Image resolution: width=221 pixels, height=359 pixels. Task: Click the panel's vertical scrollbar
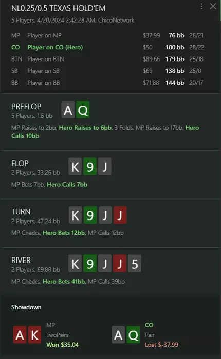point(220,11)
